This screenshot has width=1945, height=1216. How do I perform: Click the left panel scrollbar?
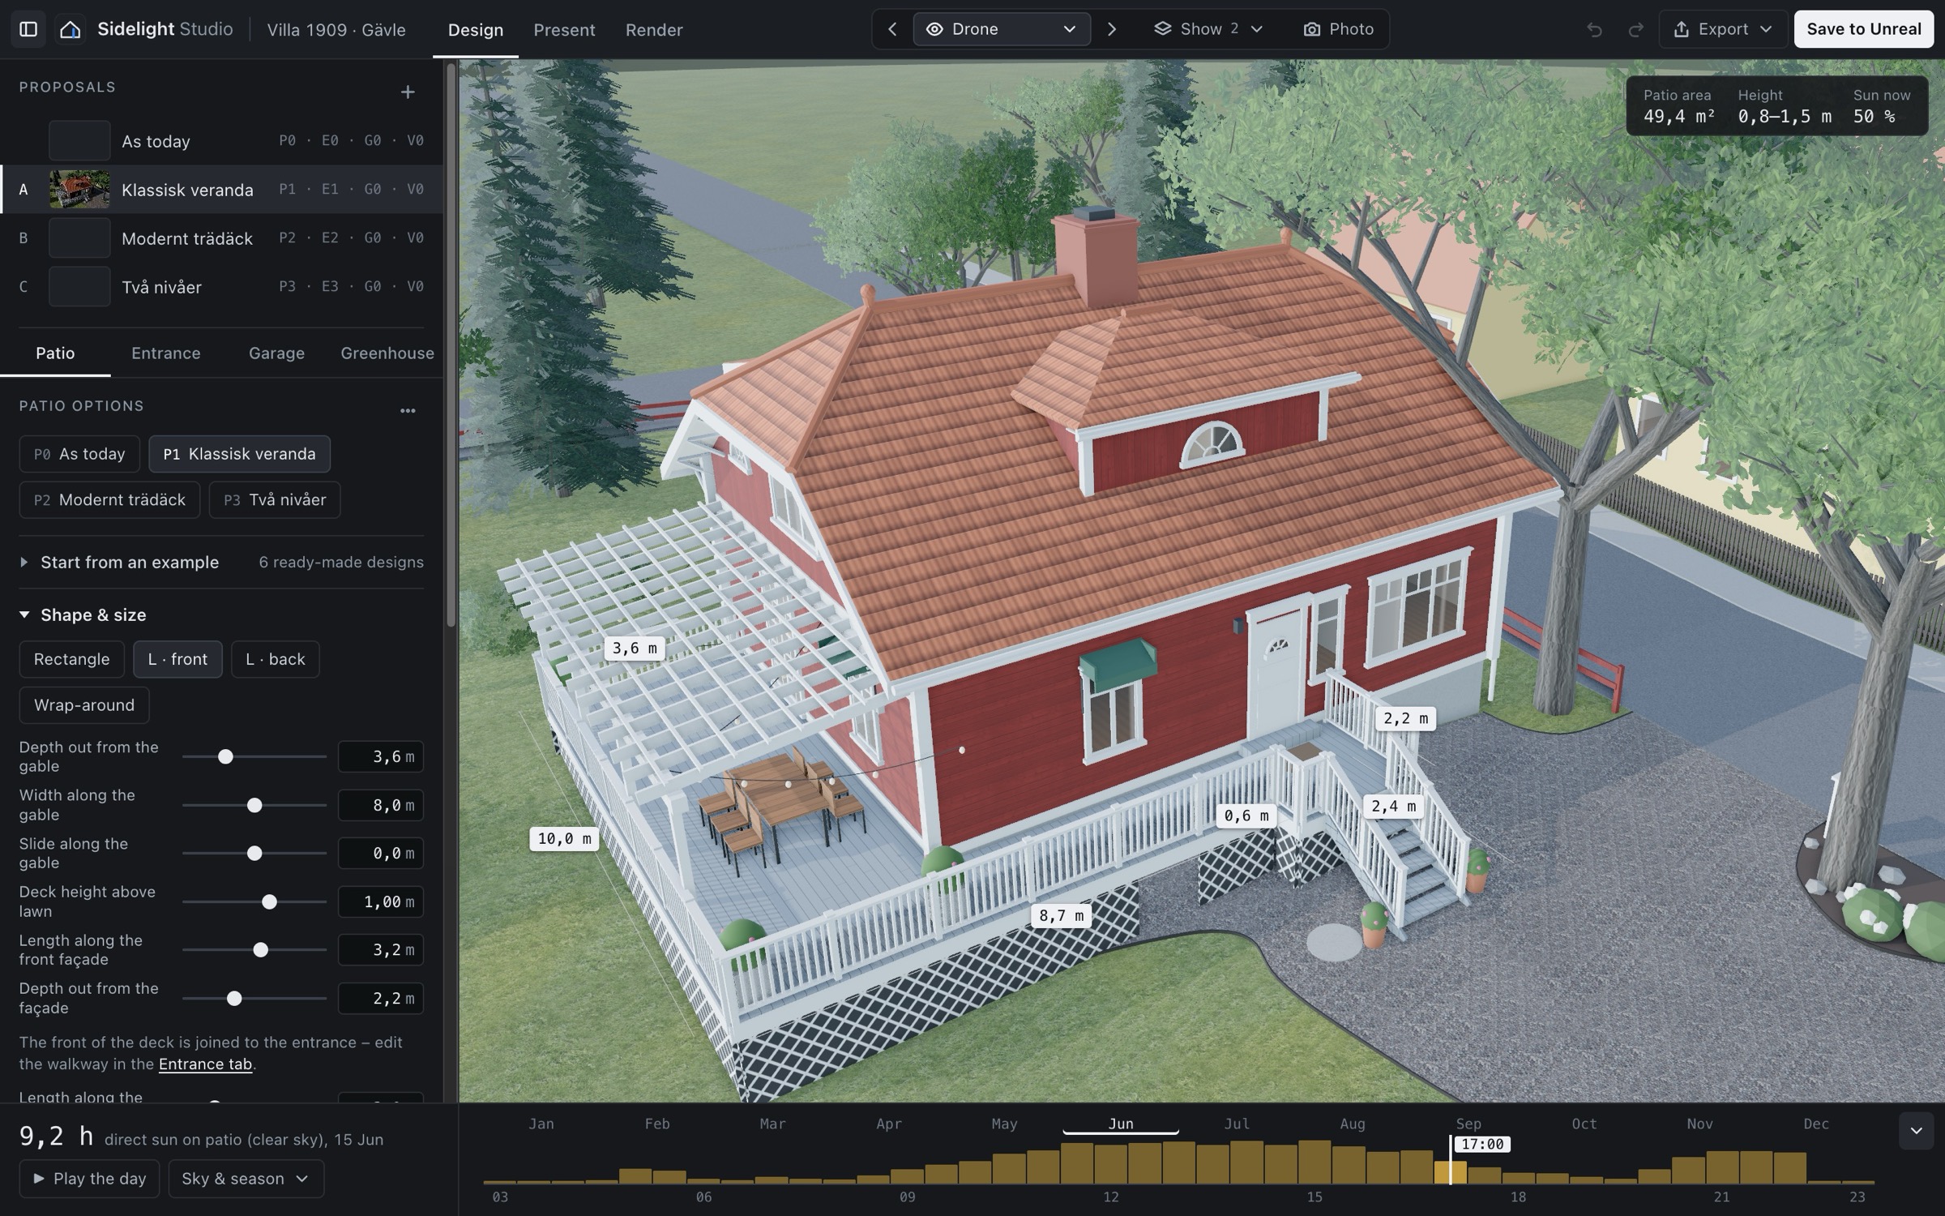point(451,345)
